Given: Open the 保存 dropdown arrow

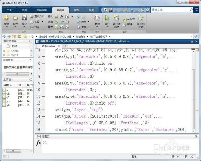Looking at the screenshot, I should pos(24,27).
